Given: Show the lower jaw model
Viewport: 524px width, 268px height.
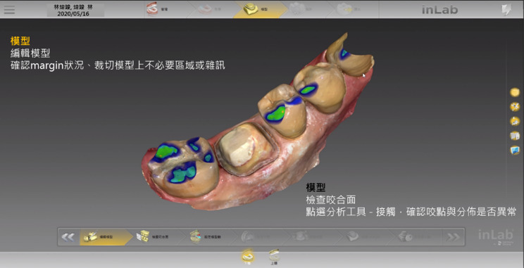Looking at the screenshot, I should coord(247,257).
